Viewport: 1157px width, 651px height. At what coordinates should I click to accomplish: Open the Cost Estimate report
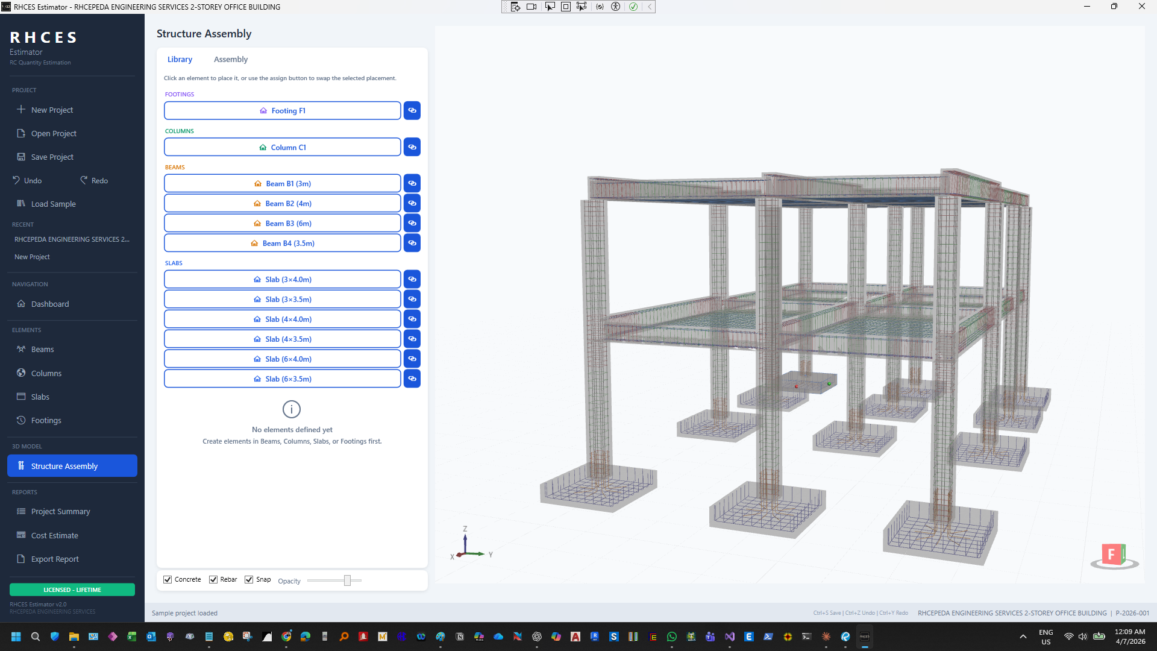54,535
